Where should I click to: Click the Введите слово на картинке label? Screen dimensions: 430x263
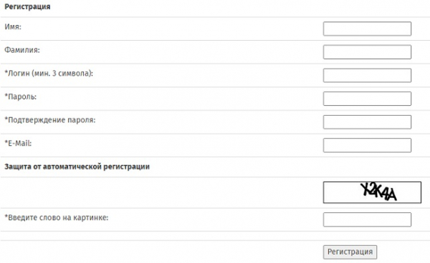coord(56,217)
